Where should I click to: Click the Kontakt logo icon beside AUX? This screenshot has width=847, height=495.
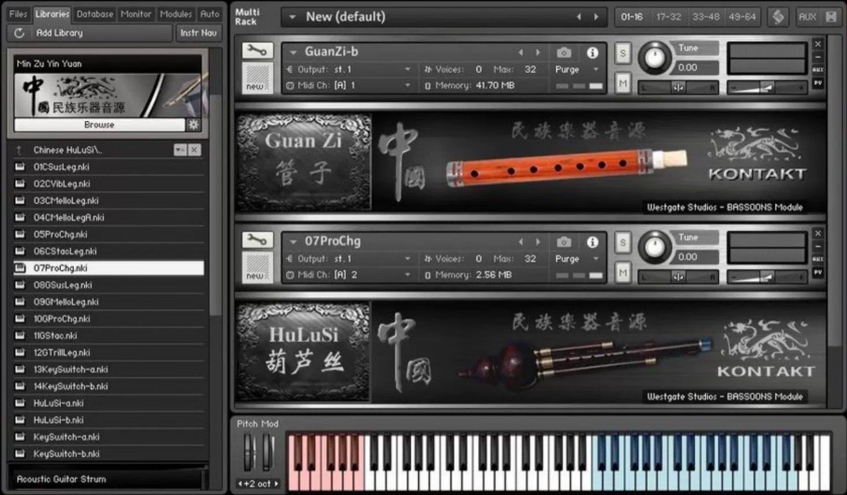click(x=778, y=17)
